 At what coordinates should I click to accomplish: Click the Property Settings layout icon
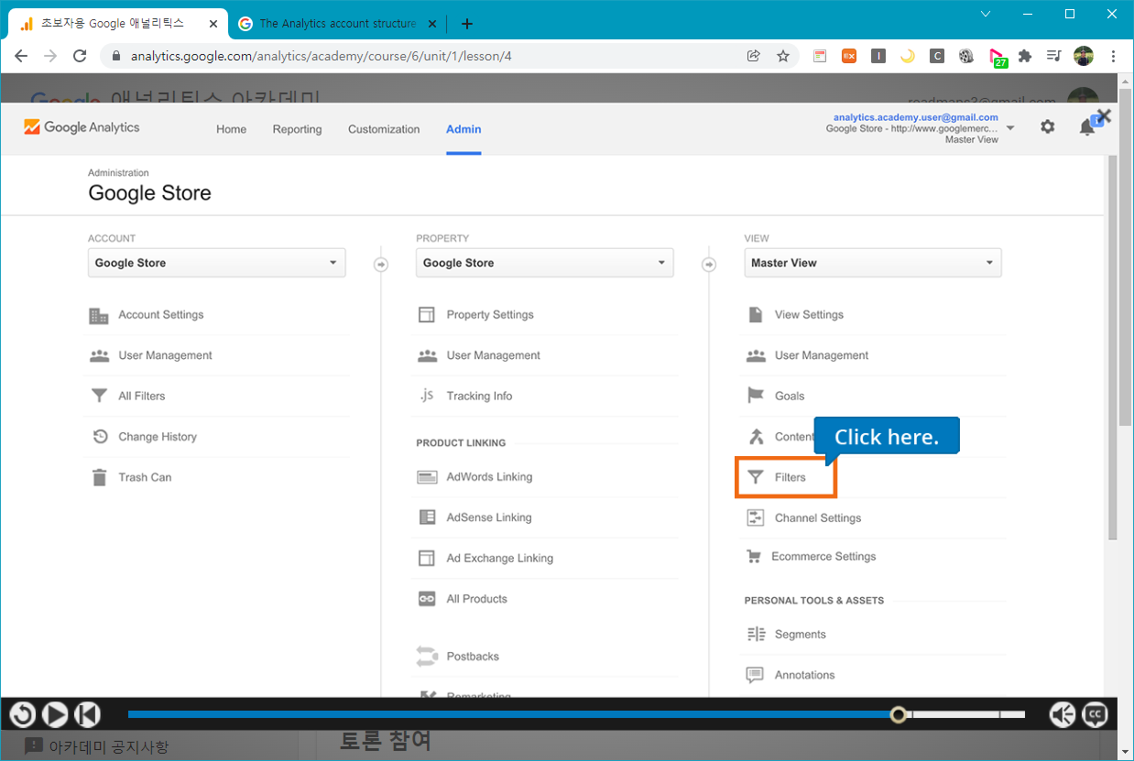[x=427, y=315]
